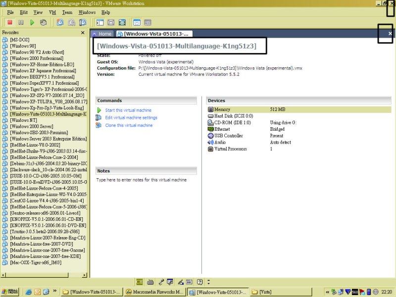Select the USB Controller device
This screenshot has height=297, width=396.
225,136
